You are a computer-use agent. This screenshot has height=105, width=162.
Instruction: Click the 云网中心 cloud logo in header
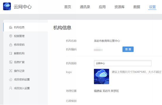click(x=7, y=6)
